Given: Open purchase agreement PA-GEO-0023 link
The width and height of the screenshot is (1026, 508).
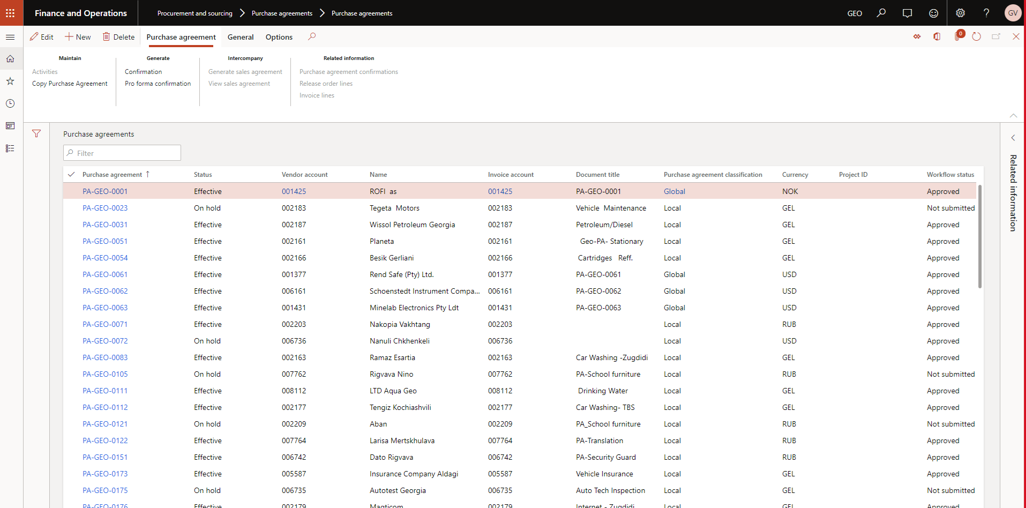Looking at the screenshot, I should coord(105,208).
